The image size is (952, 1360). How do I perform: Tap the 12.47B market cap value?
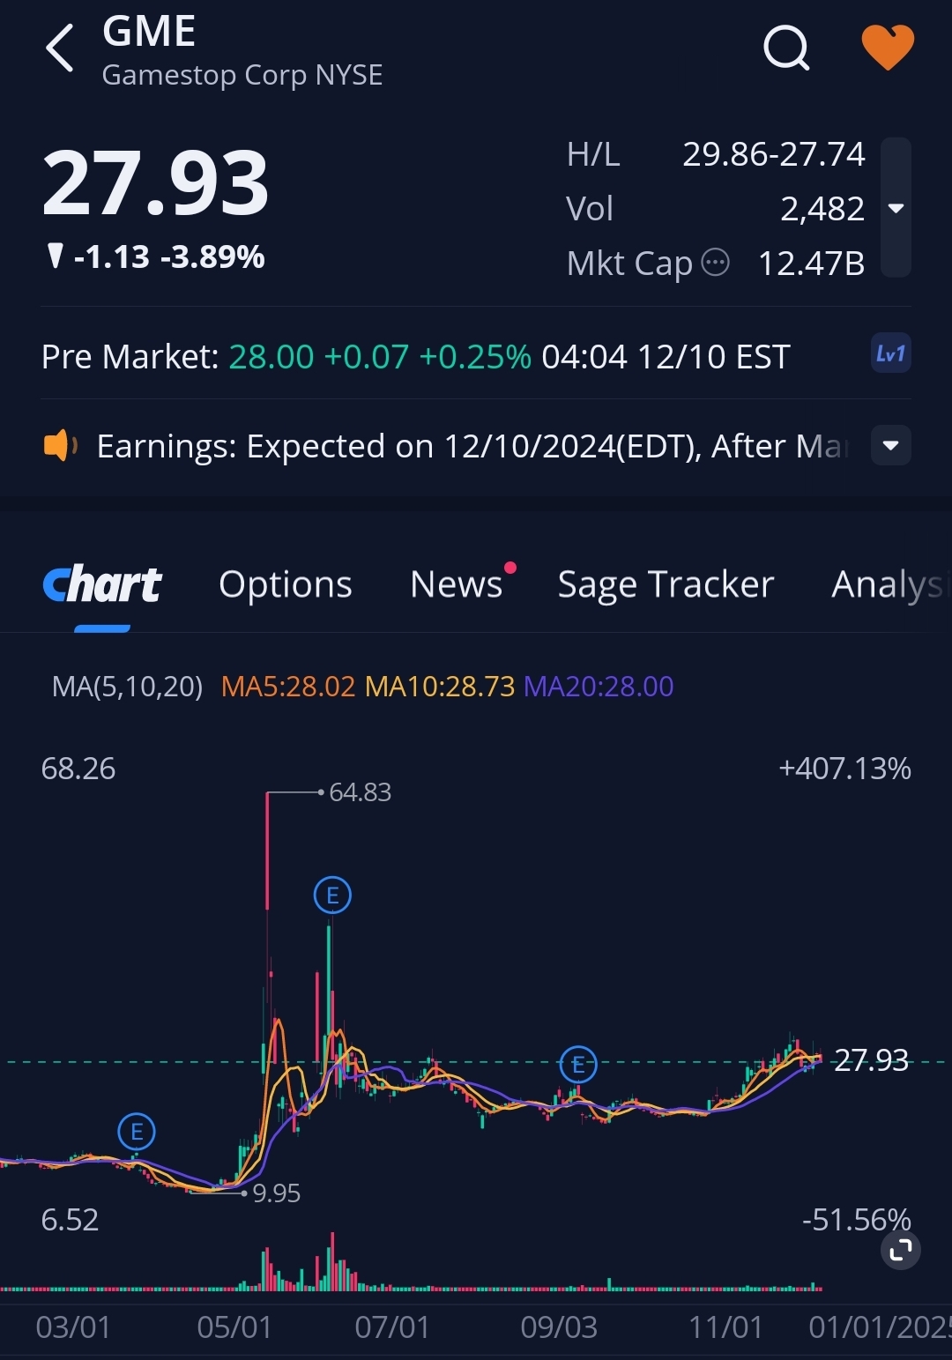811,264
